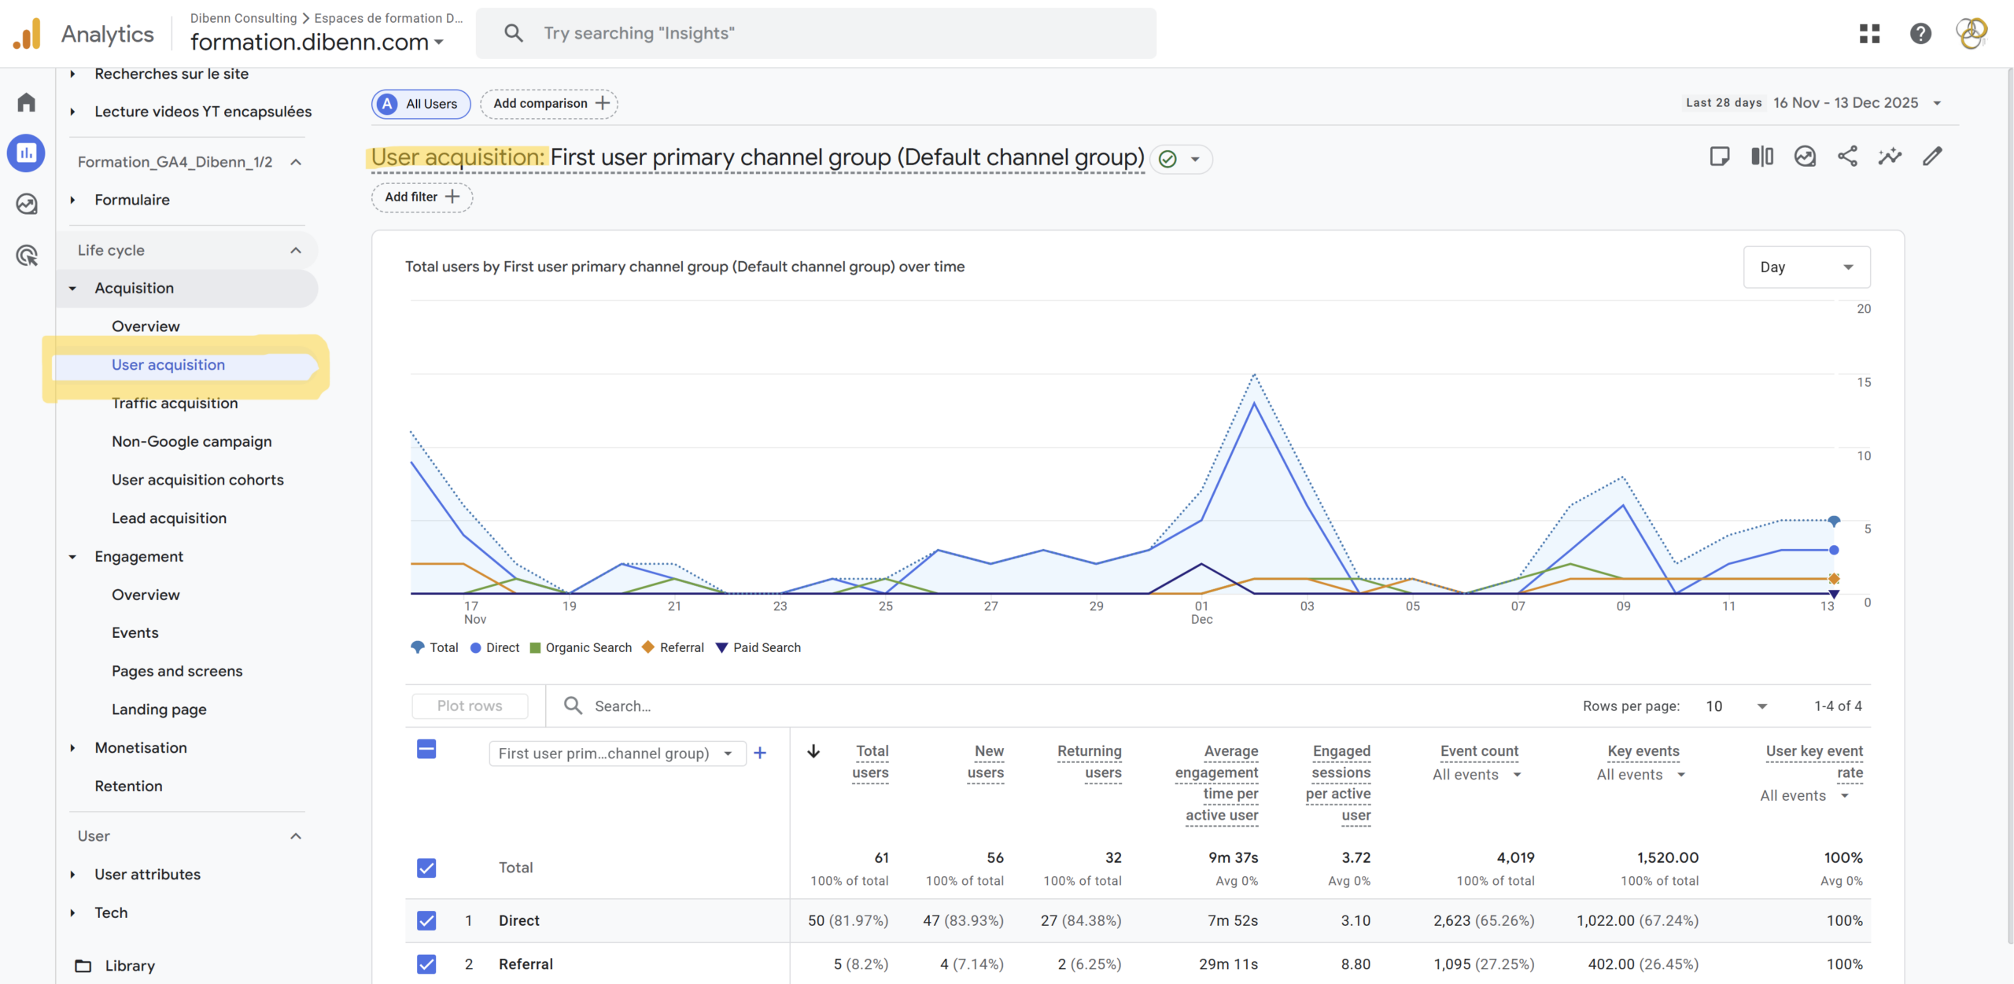Open the Rows per page dropdown
The height and width of the screenshot is (984, 2014).
(1736, 706)
